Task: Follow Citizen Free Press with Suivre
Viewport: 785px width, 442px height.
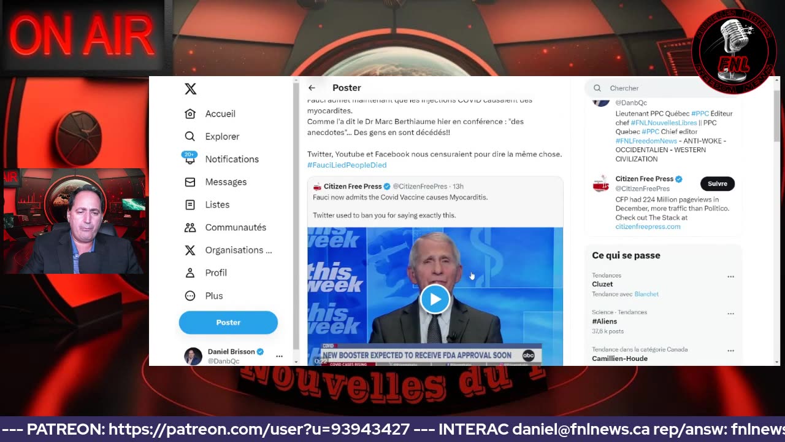Action: tap(718, 184)
